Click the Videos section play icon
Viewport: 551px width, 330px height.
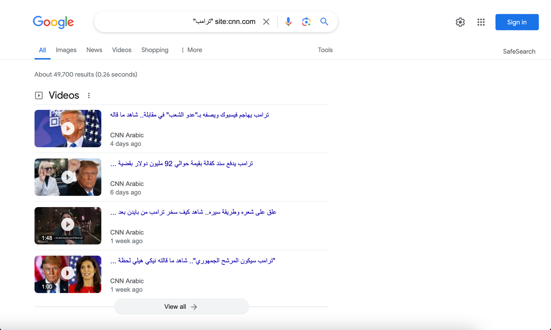[x=39, y=95]
